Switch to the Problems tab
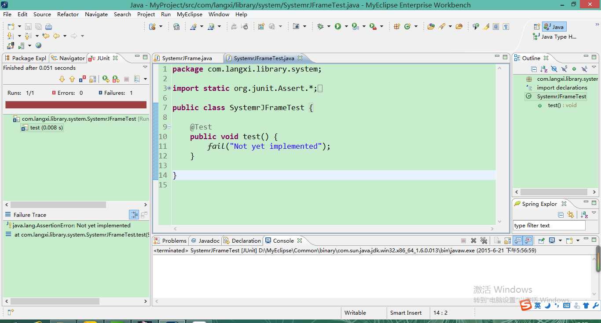The height and width of the screenshot is (323, 601). pos(170,240)
